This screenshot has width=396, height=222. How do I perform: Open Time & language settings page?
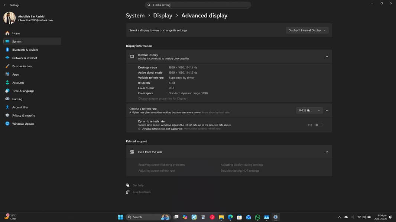pos(23,91)
